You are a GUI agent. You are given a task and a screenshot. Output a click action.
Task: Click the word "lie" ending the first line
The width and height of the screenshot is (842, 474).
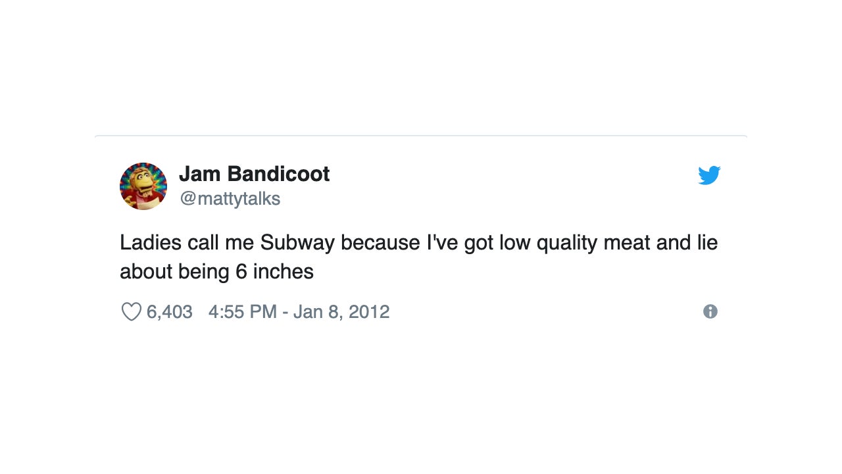coord(707,243)
